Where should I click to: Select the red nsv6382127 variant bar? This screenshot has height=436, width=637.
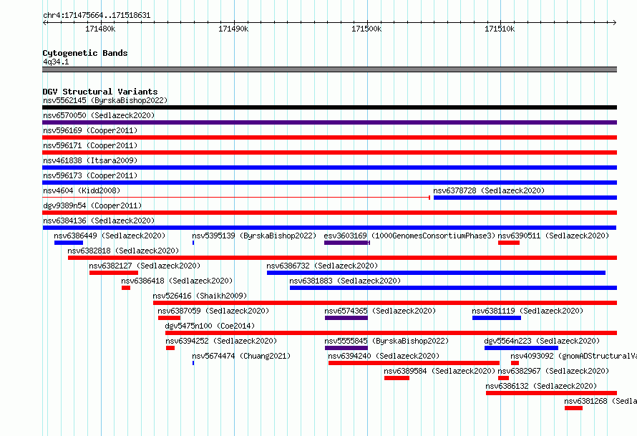(114, 273)
